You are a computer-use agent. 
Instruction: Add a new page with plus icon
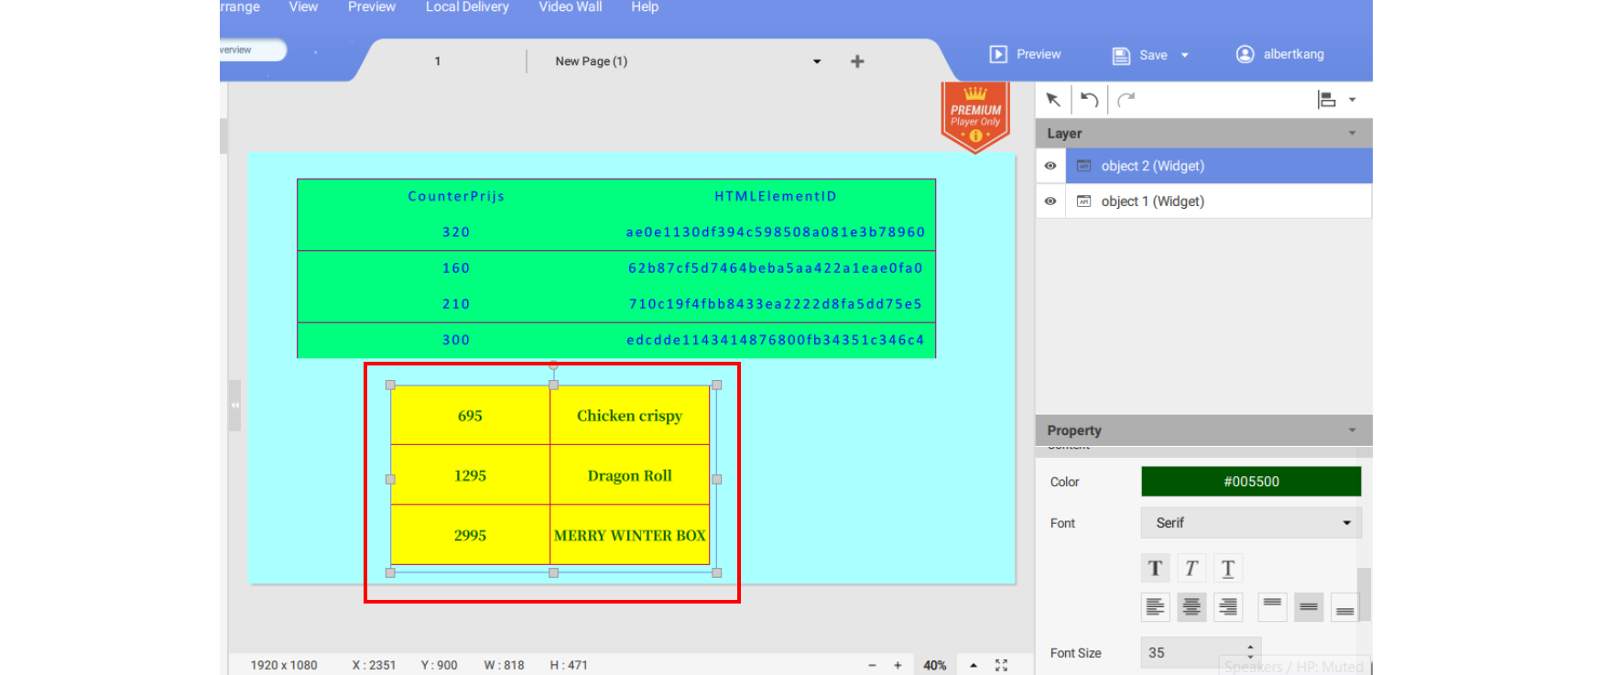(857, 61)
